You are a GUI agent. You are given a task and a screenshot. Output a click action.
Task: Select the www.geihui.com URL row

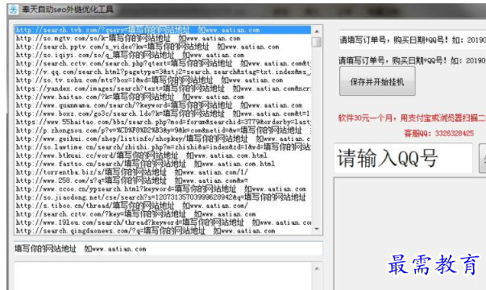(x=163, y=139)
